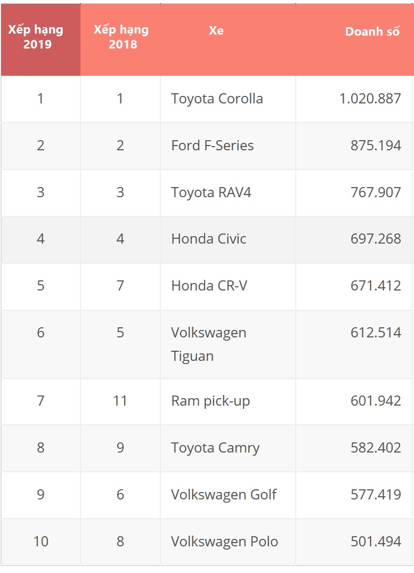This screenshot has height=573, width=414.
Task: Click the 2018 rank value 11
Action: pyautogui.click(x=120, y=401)
